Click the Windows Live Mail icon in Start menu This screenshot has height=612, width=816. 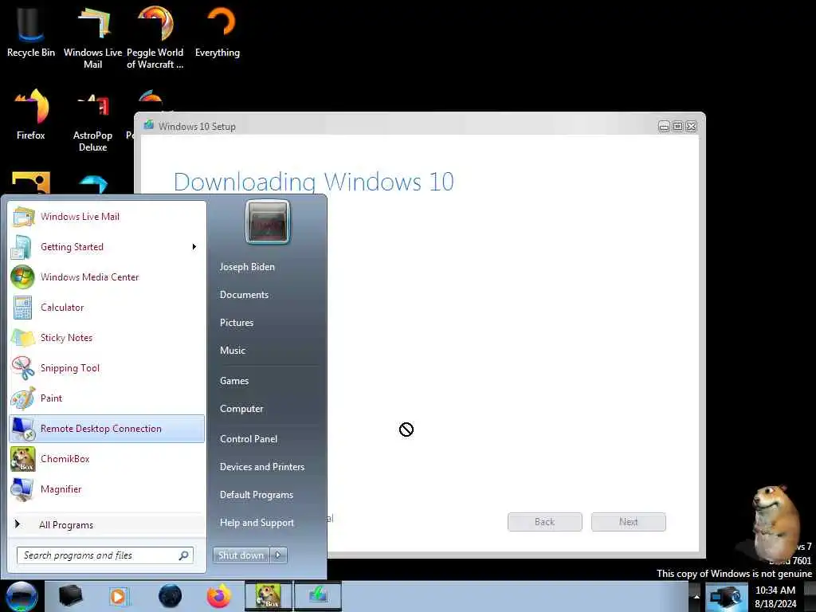pyautogui.click(x=23, y=217)
